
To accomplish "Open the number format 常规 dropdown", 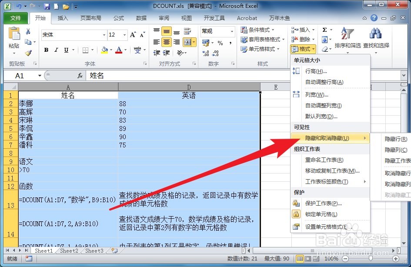I will coord(232,31).
